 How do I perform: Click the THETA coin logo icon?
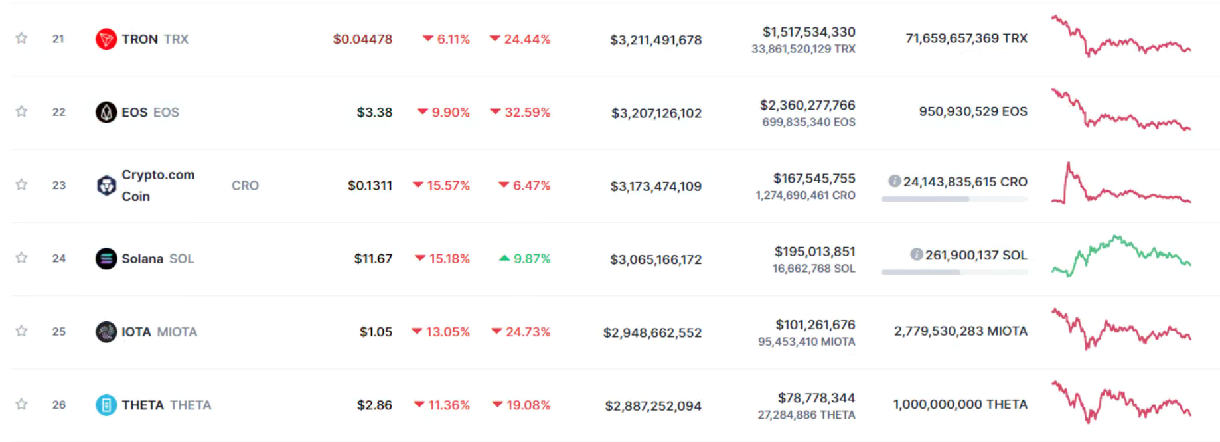(x=106, y=404)
